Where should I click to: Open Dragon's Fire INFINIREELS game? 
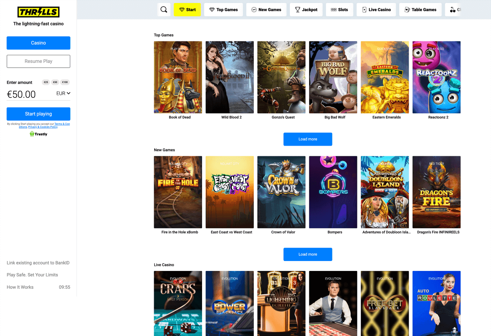coord(436,192)
